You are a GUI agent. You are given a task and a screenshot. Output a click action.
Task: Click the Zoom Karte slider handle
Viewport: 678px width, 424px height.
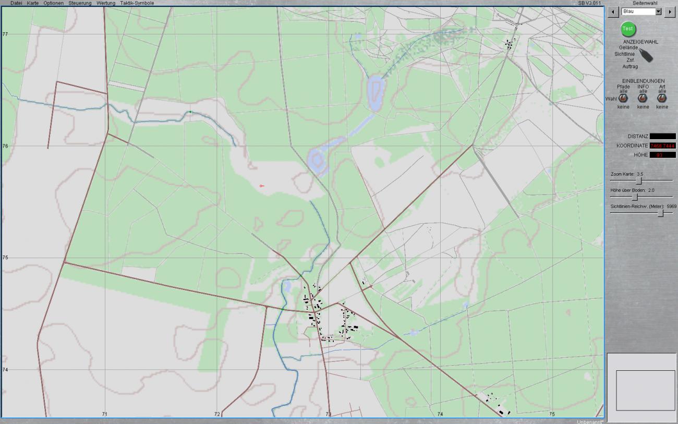(x=638, y=180)
